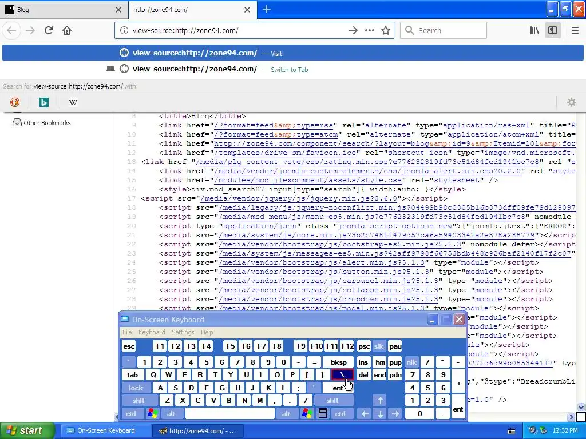Click the space bar key
586x439 pixels.
[230, 414]
